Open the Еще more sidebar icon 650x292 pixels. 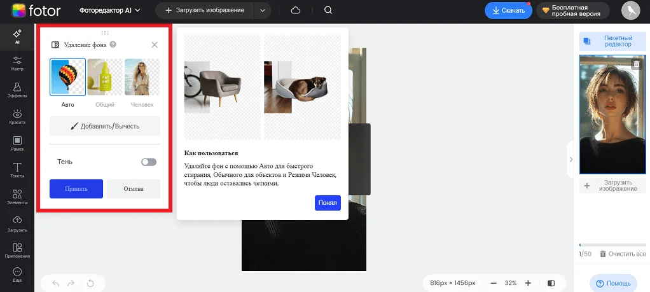[x=17, y=275]
